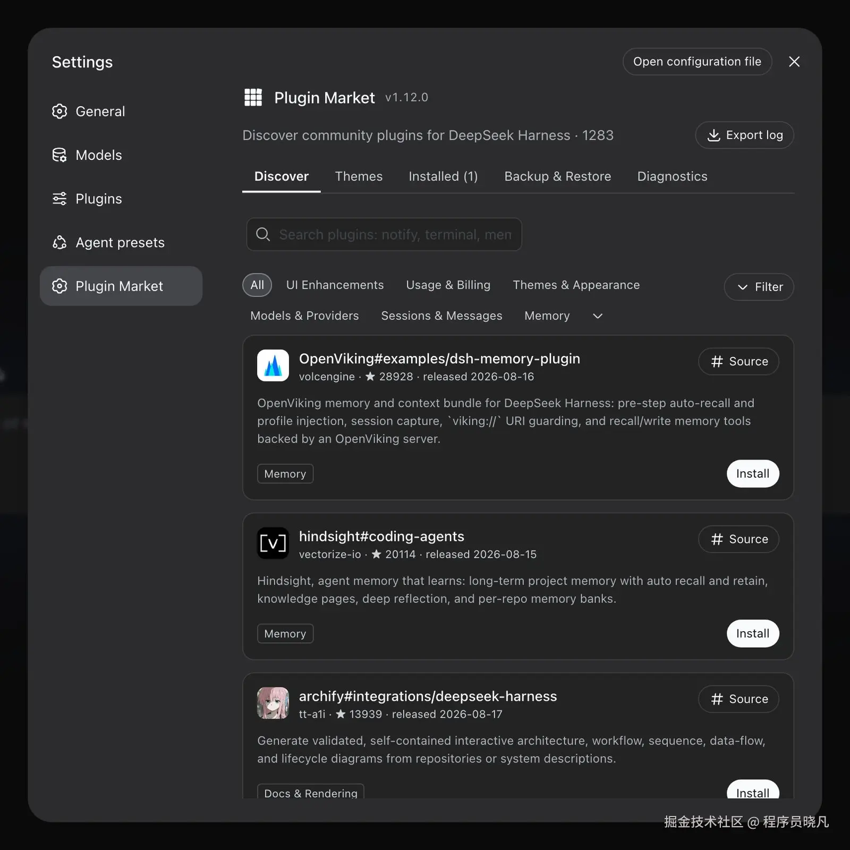Screen dimensions: 850x850
Task: Click the hash icon on archify Source button
Action: [717, 699]
